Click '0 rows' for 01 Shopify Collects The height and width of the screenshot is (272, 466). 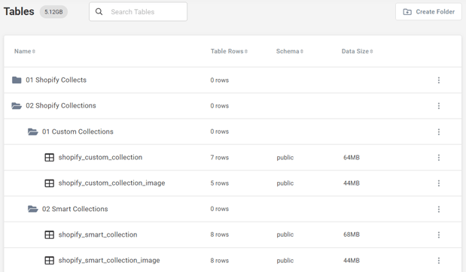tap(220, 80)
